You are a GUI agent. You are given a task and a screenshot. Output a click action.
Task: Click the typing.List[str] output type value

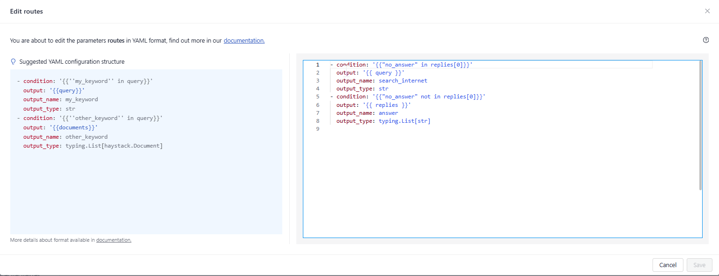point(404,121)
